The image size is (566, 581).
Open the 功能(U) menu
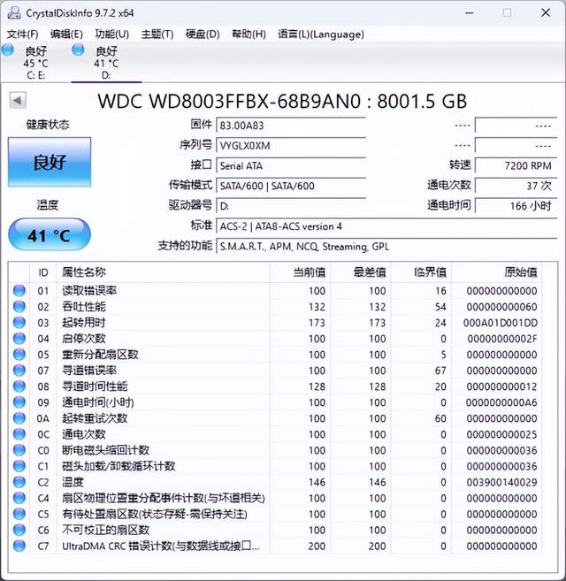point(112,34)
